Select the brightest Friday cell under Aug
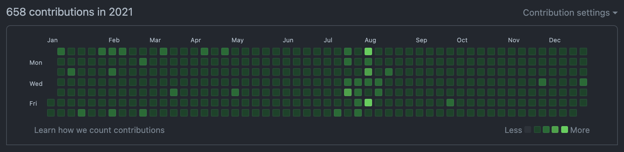The image size is (624, 152). [368, 103]
